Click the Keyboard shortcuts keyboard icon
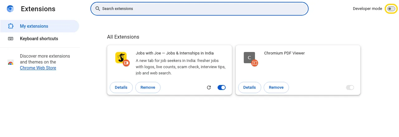 [11, 39]
